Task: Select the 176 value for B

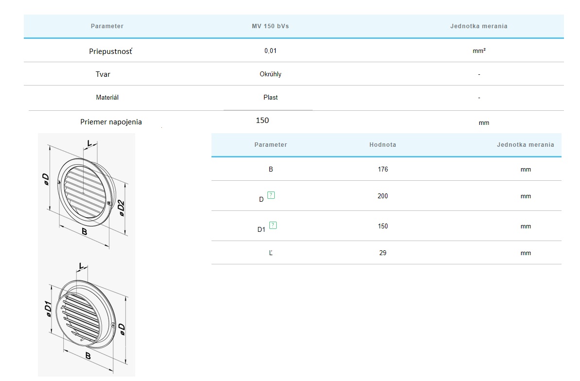Action: click(x=383, y=170)
